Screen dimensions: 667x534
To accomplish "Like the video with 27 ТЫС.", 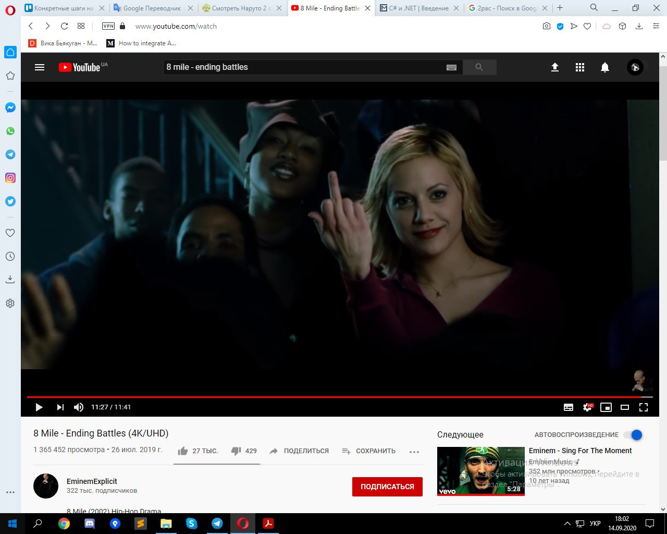I will coord(198,451).
